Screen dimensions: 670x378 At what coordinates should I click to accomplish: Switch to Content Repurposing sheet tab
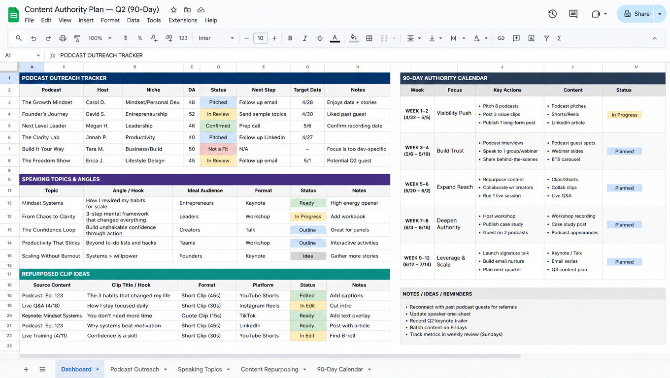pos(269,369)
